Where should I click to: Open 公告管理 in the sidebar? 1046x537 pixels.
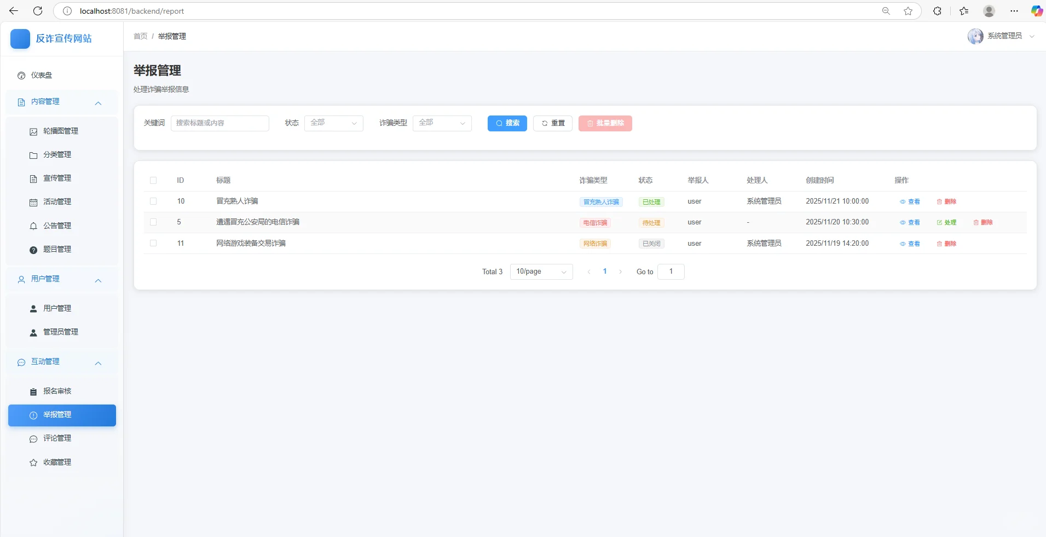pos(57,226)
